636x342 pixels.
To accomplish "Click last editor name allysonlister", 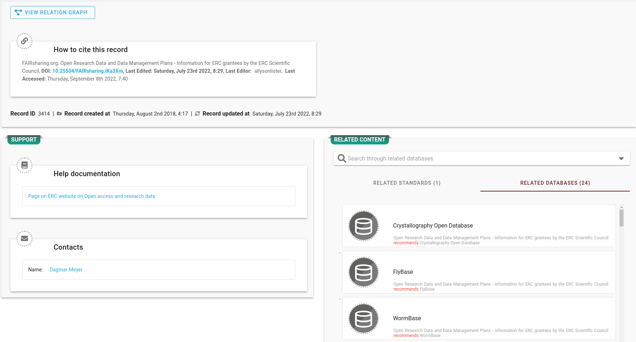I will click(268, 71).
